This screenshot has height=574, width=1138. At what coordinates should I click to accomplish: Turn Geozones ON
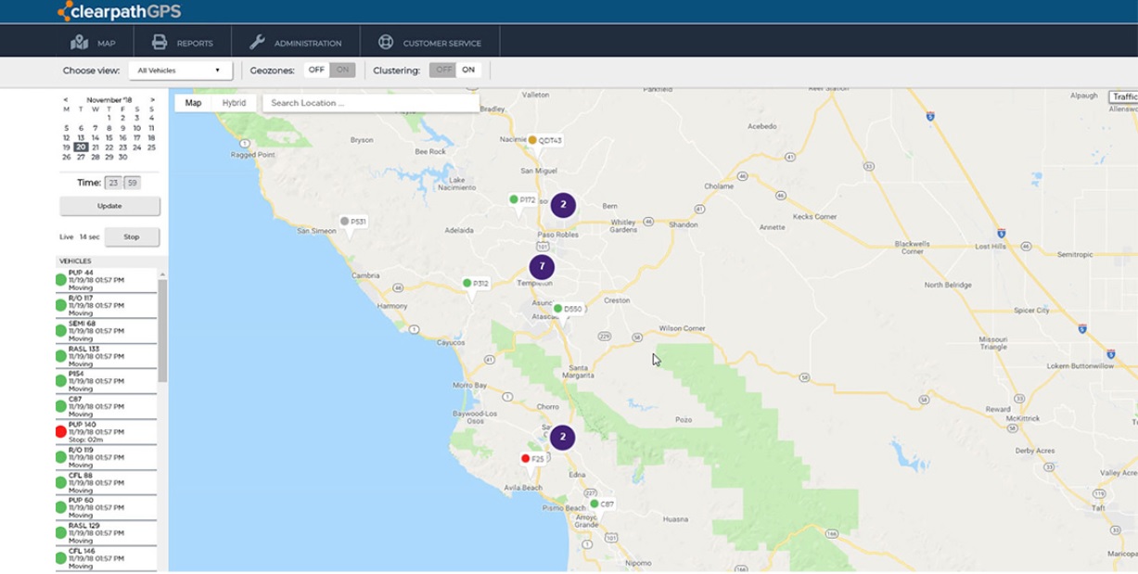point(343,70)
